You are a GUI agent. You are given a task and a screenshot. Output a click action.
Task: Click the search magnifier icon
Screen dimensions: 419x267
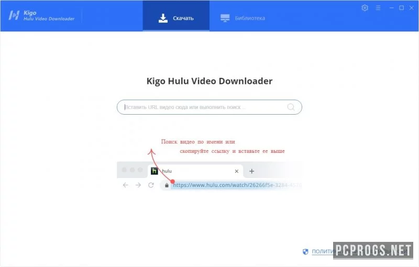coord(291,107)
